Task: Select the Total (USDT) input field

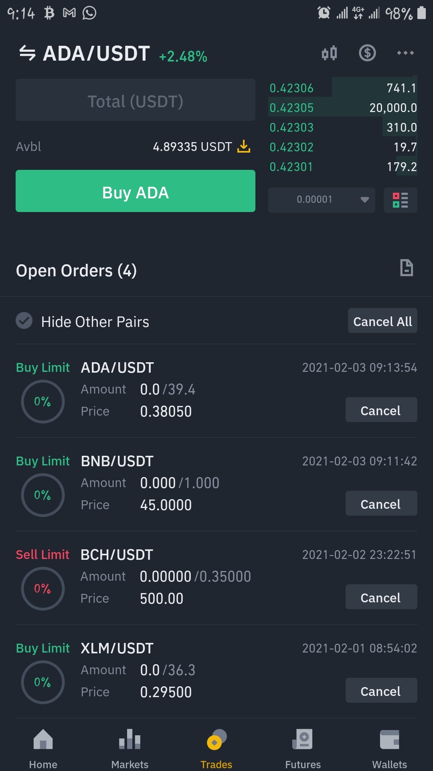Action: pos(136,100)
